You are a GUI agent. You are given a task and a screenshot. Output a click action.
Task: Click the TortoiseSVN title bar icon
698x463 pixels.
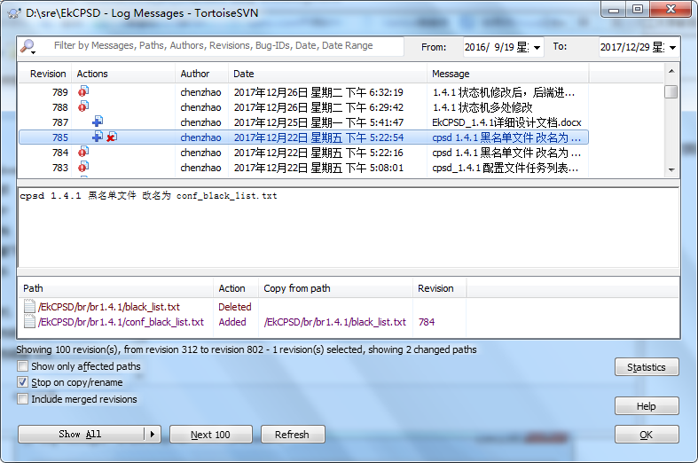click(14, 13)
